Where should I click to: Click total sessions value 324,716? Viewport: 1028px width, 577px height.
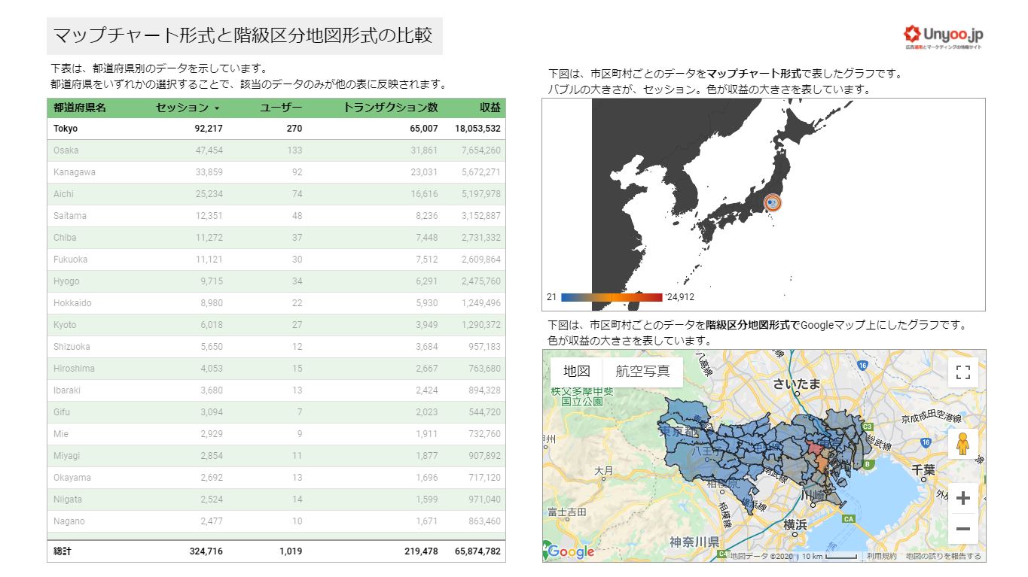click(206, 551)
